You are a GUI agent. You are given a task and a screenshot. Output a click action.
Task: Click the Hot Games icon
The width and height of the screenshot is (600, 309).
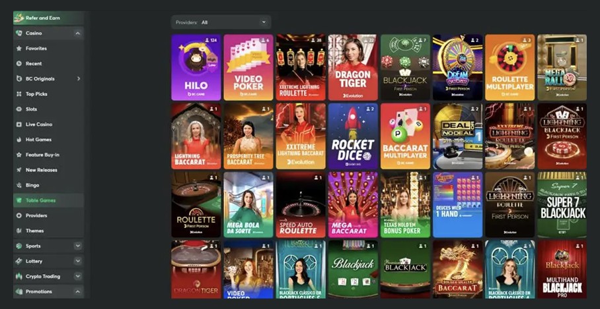[x=19, y=140]
